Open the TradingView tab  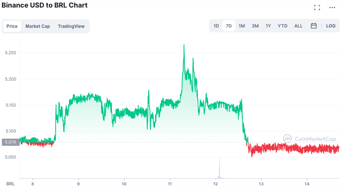pos(71,26)
